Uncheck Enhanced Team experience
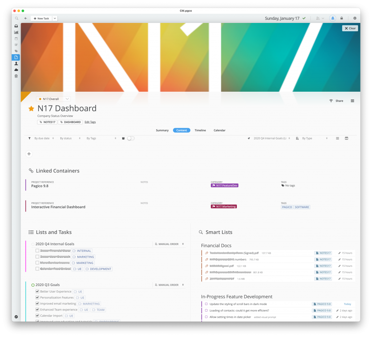 point(37,309)
